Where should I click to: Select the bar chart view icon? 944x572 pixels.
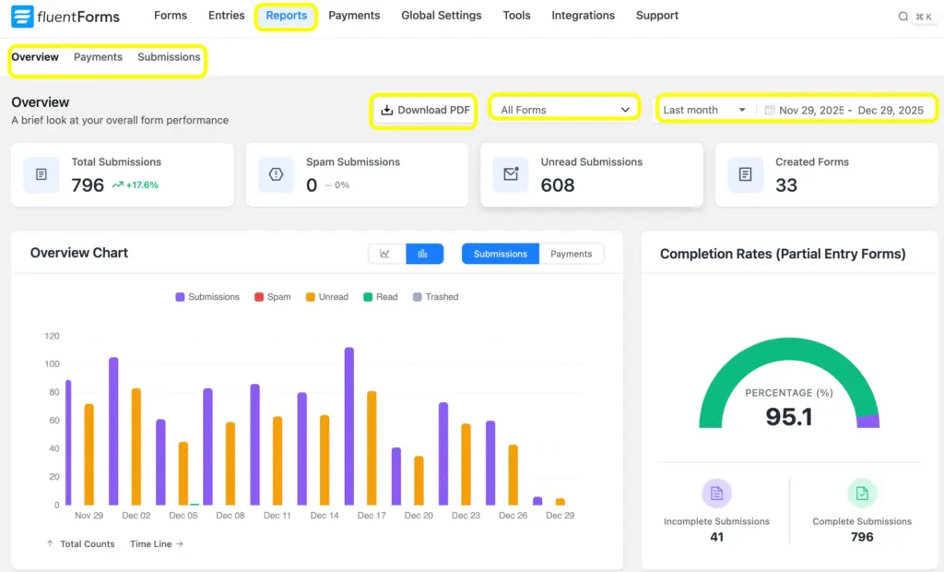[424, 254]
